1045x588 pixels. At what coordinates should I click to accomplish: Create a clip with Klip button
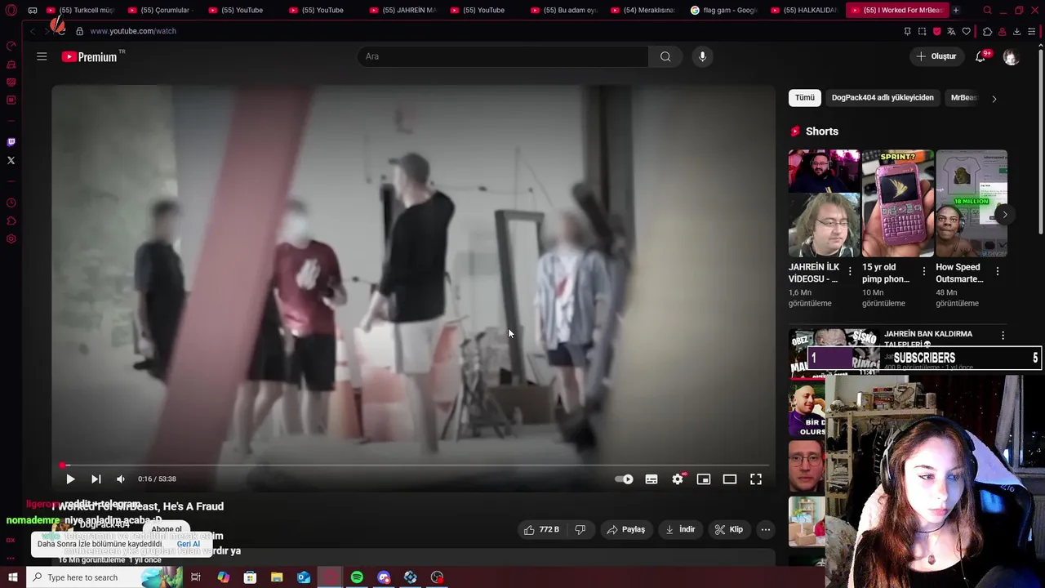point(729,529)
